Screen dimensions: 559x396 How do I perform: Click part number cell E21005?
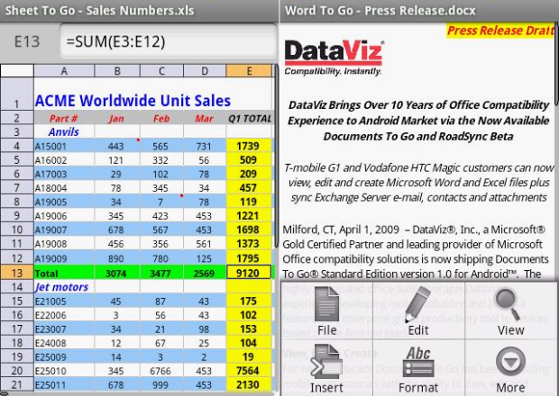pos(64,301)
